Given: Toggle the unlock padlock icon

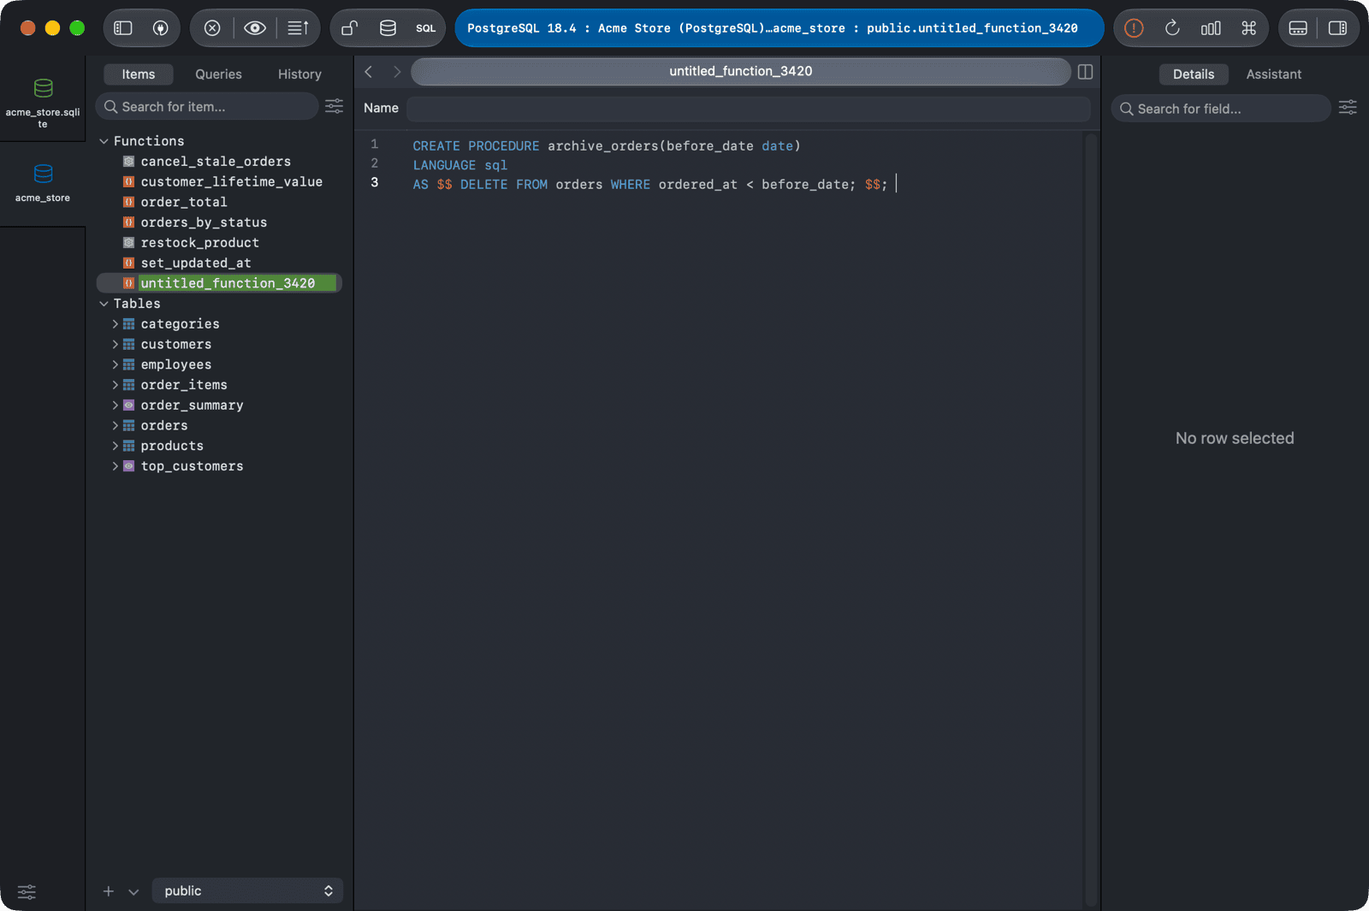Looking at the screenshot, I should pos(349,28).
